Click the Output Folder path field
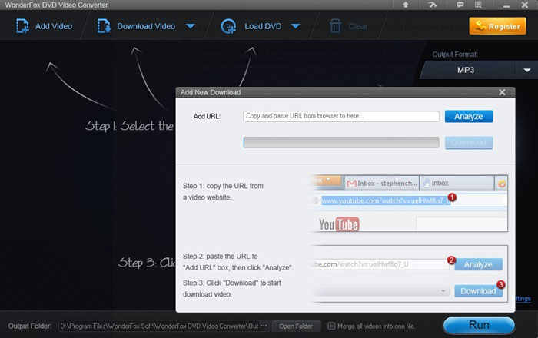 click(x=159, y=326)
